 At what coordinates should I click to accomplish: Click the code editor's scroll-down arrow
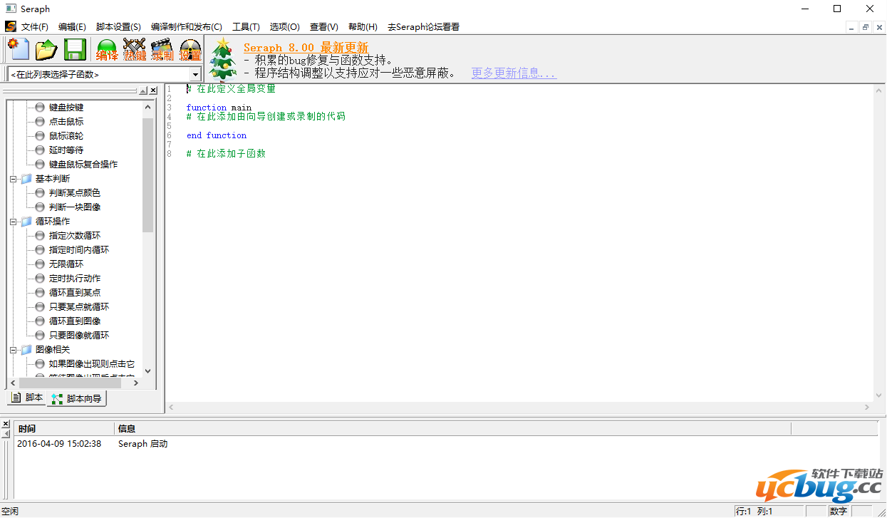coord(880,395)
